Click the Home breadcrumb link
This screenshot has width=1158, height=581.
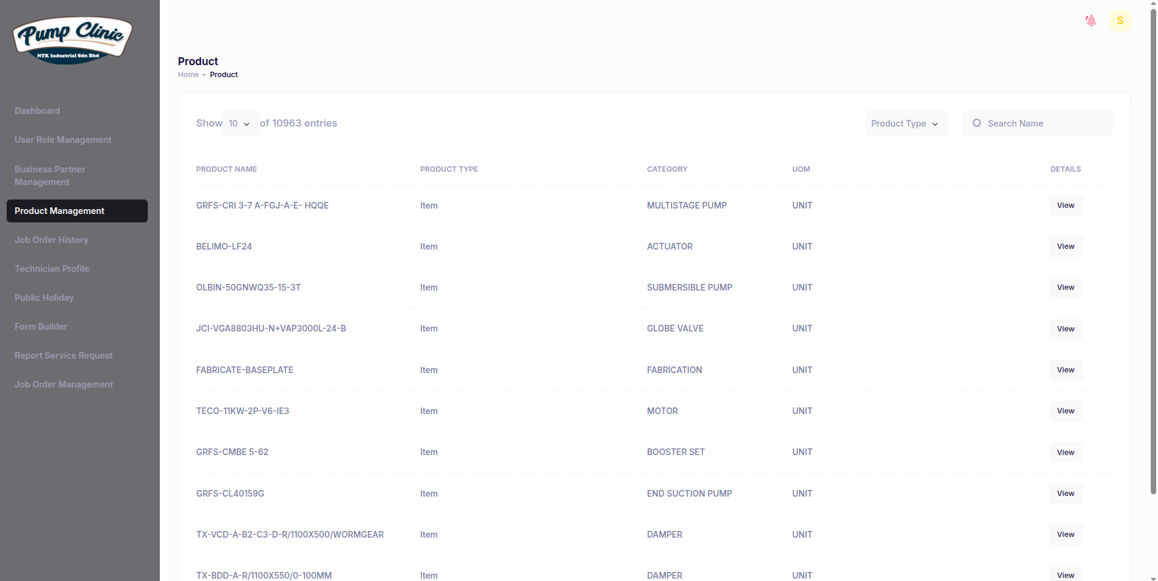[x=188, y=75]
